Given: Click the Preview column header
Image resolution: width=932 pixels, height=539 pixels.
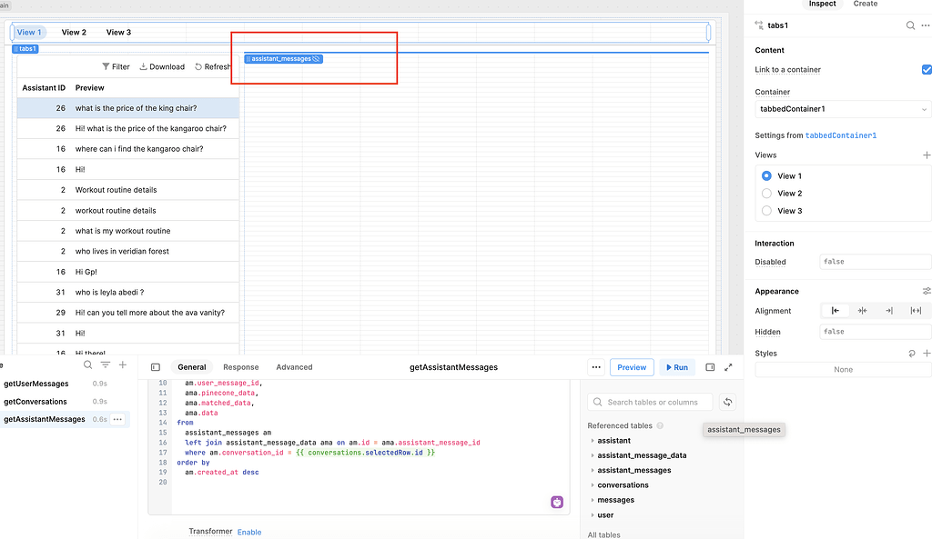Looking at the screenshot, I should coord(90,88).
